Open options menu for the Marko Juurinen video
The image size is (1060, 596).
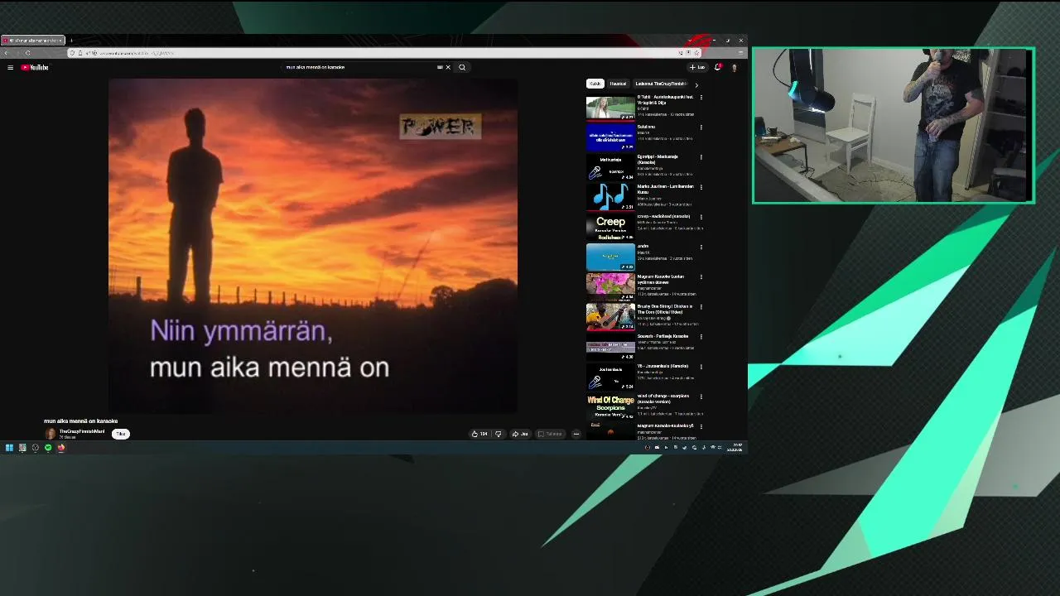(701, 187)
